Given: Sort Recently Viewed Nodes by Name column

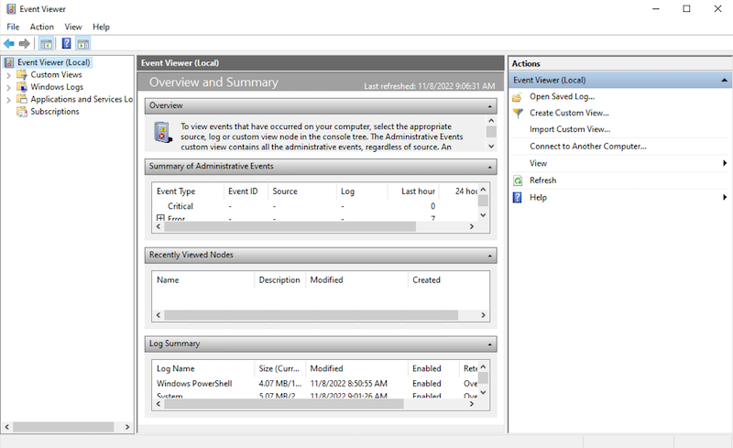Looking at the screenshot, I should (x=203, y=279).
